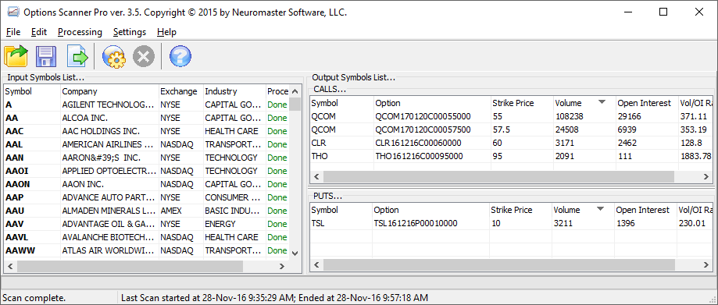This screenshot has height=305, width=718.
Task: Sort PUTS table by Strike Price header
Action: click(520, 210)
